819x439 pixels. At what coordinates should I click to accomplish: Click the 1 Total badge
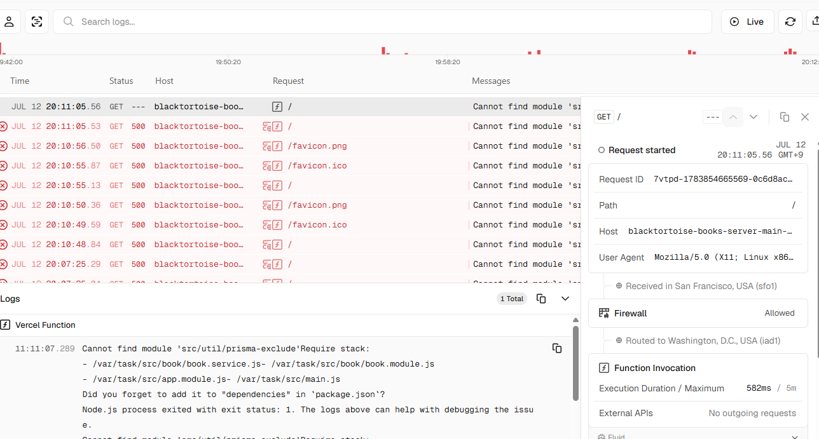click(512, 299)
